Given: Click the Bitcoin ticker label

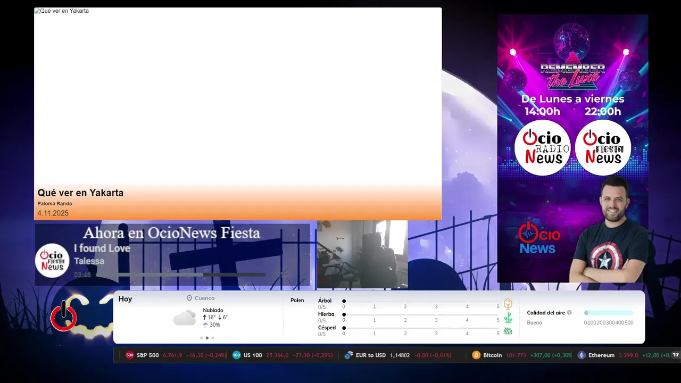Looking at the screenshot, I should [x=493, y=355].
